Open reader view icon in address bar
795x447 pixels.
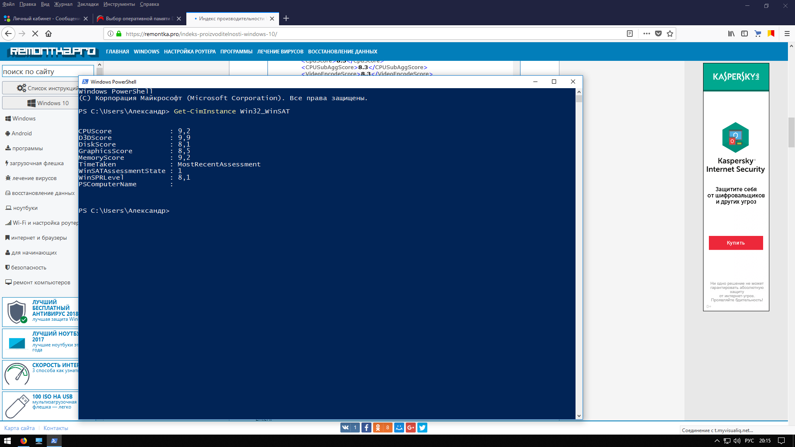click(630, 34)
